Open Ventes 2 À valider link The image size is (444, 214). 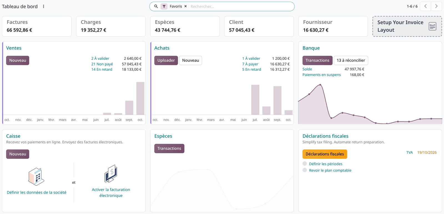[x=100, y=58]
